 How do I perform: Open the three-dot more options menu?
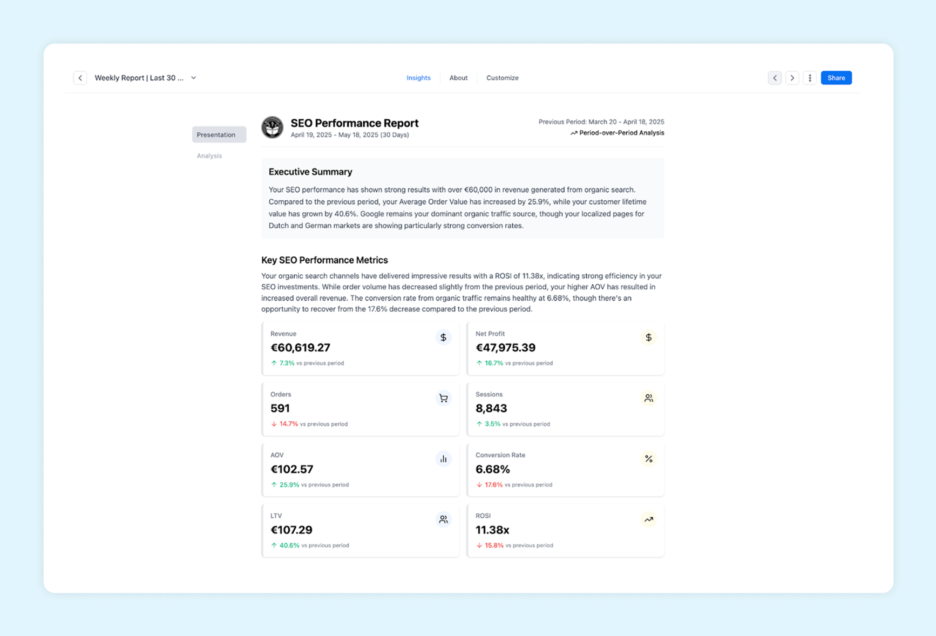[810, 78]
